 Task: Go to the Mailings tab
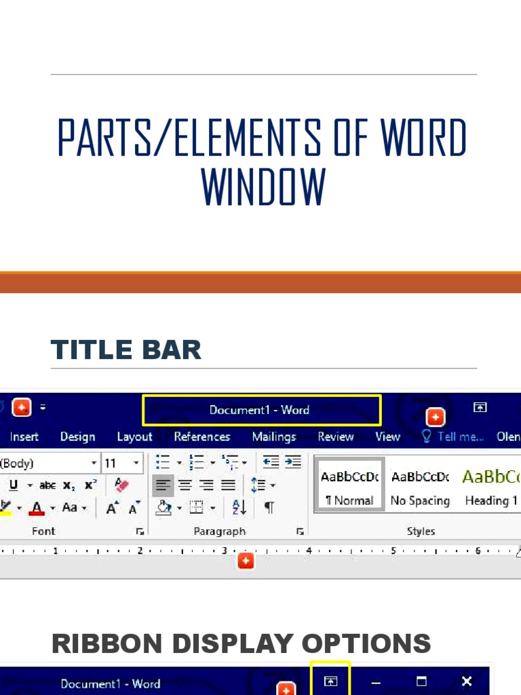274,437
